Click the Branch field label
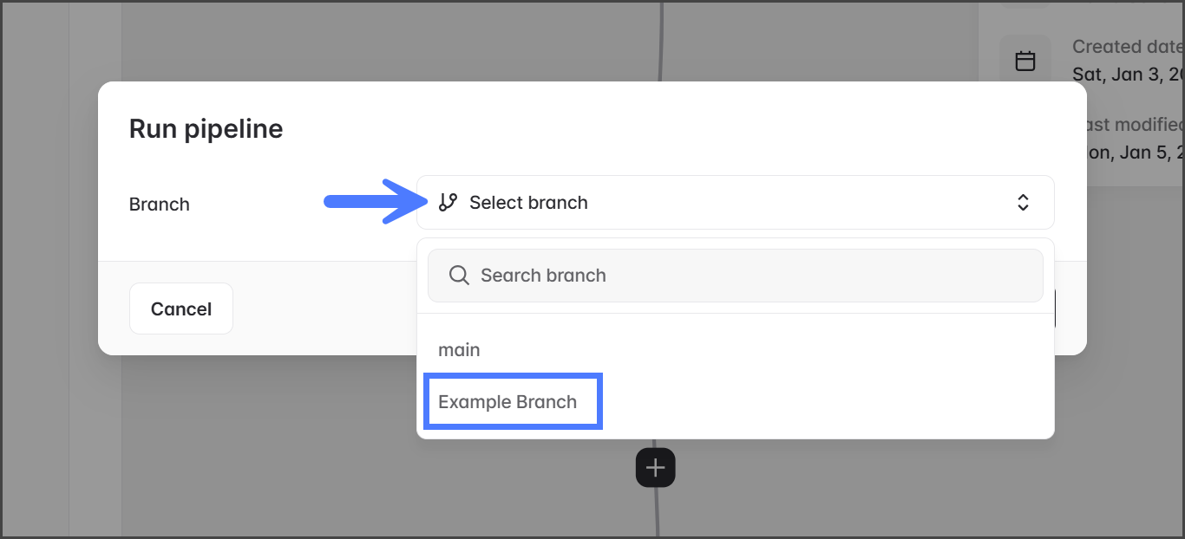Viewport: 1185px width, 539px height. [159, 205]
